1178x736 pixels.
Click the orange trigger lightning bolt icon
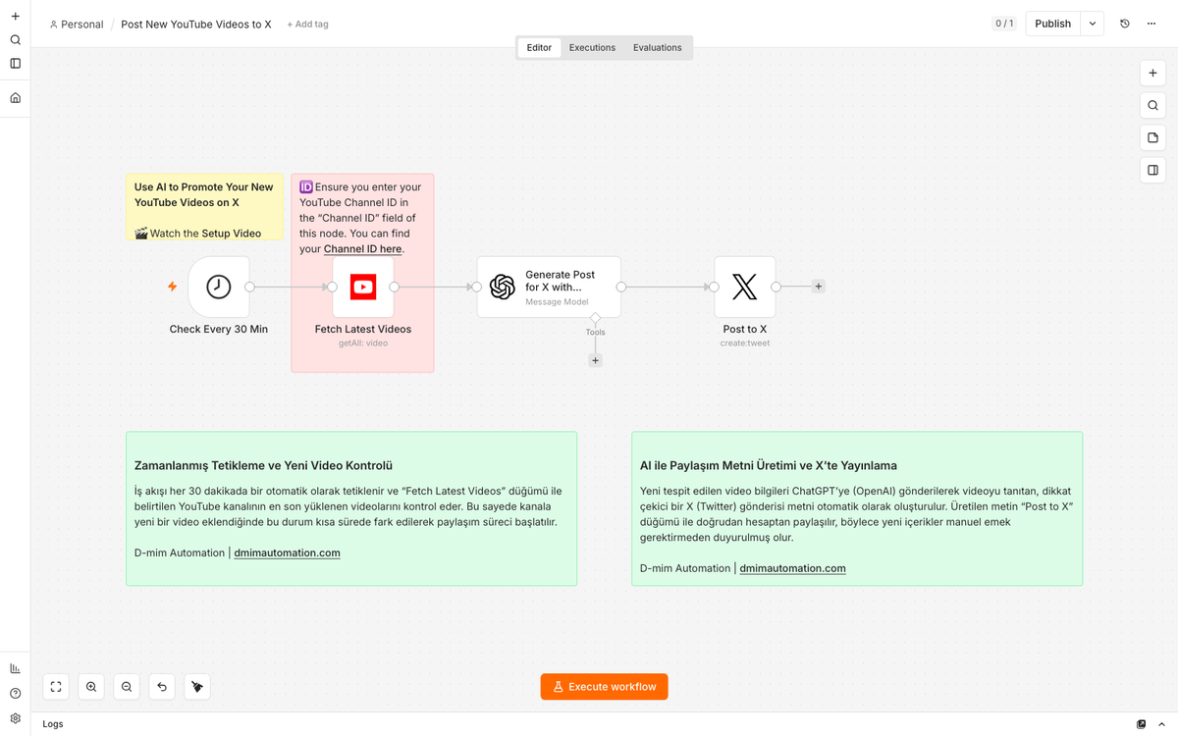pyautogui.click(x=173, y=287)
